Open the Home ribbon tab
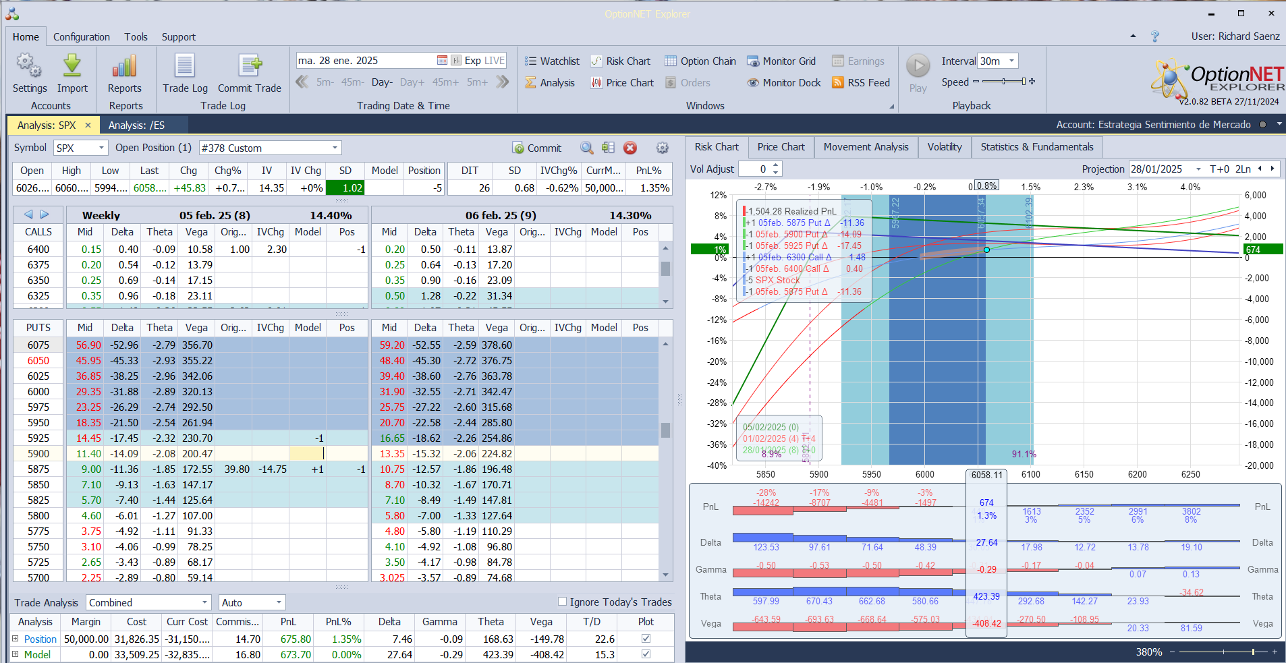This screenshot has height=663, width=1286. coord(26,36)
